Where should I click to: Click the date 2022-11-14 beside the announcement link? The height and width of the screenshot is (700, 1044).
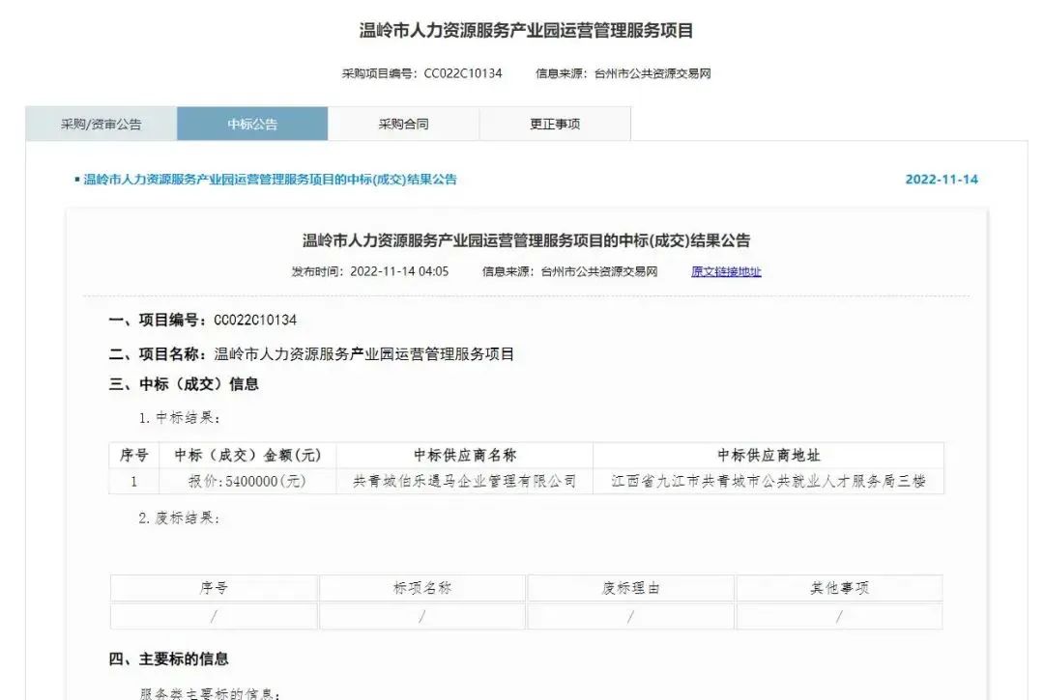click(x=942, y=179)
